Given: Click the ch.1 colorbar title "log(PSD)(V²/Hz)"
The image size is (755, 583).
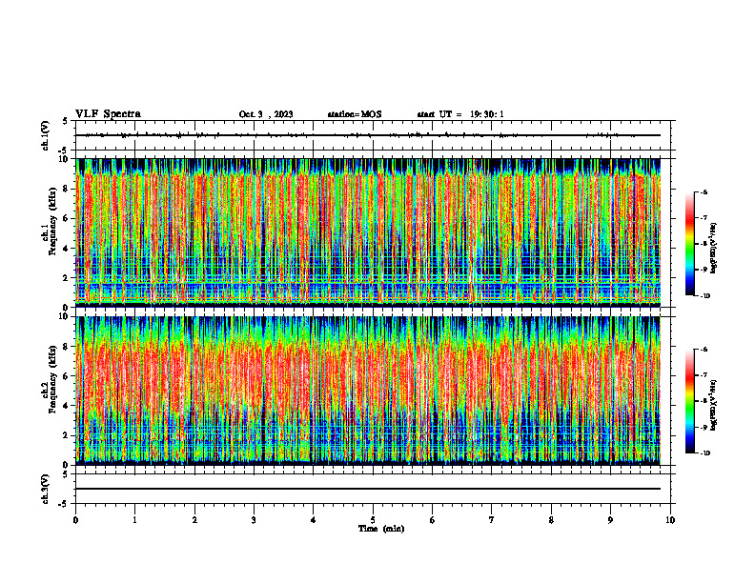Looking at the screenshot, I should pos(714,249).
